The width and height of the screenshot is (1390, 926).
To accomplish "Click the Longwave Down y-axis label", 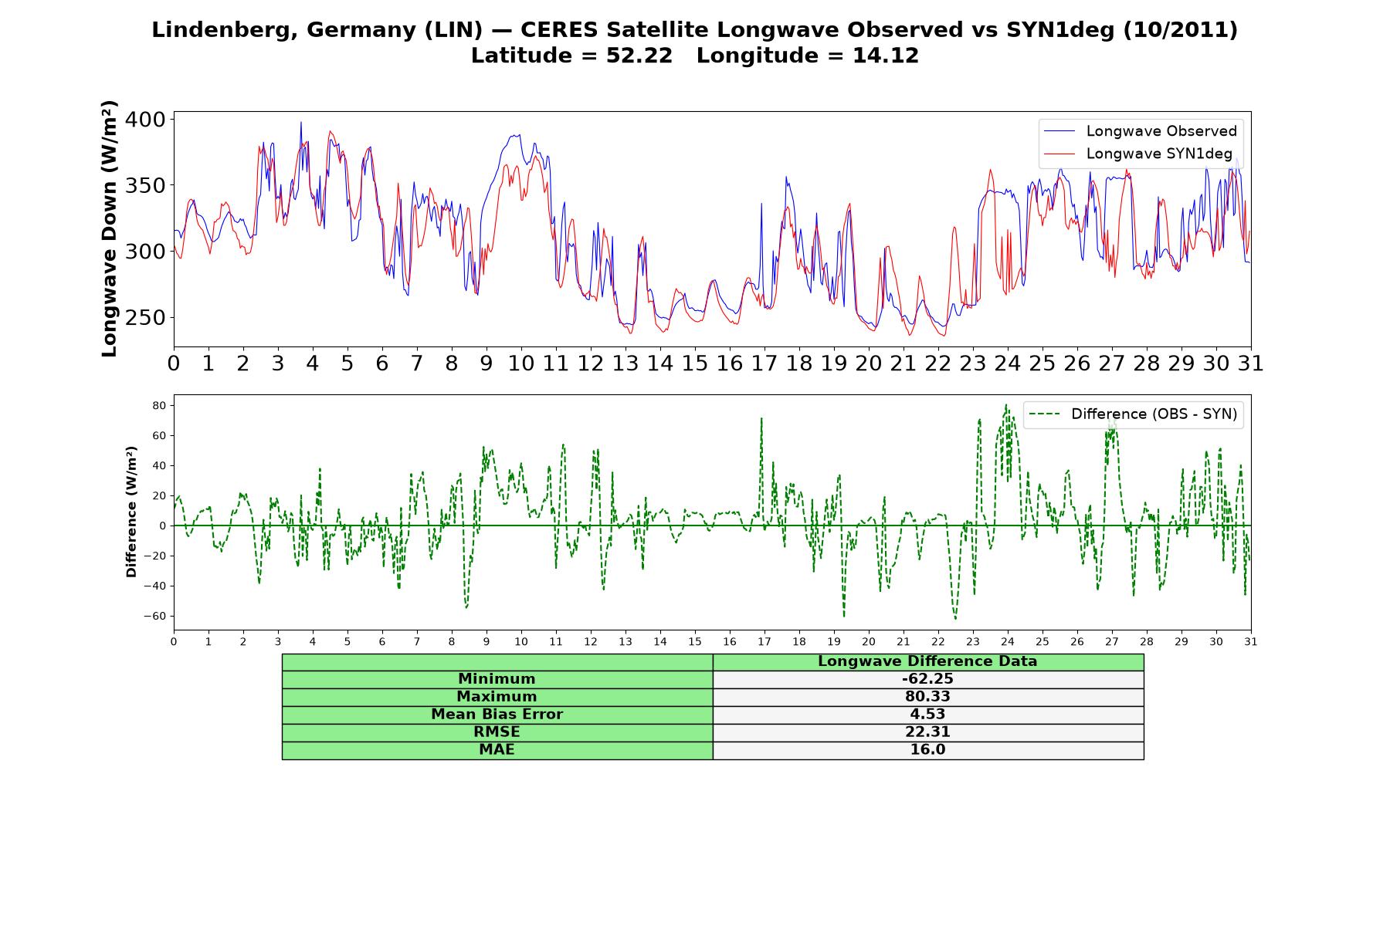I will click(110, 228).
